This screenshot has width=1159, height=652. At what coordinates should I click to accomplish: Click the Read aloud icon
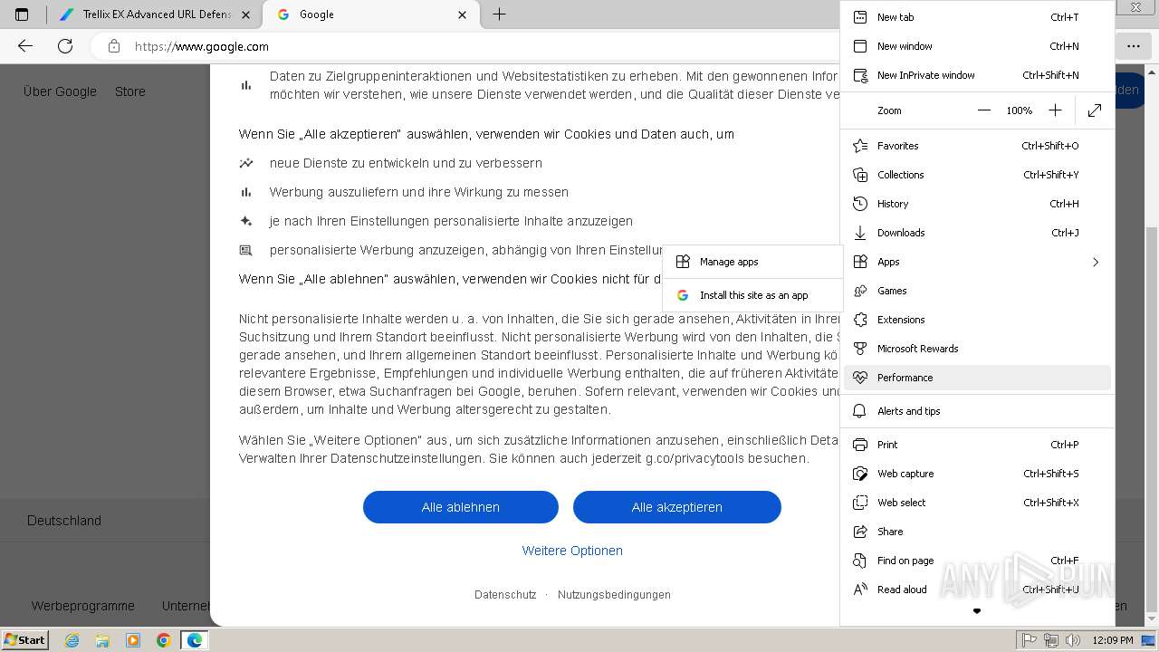[860, 590]
